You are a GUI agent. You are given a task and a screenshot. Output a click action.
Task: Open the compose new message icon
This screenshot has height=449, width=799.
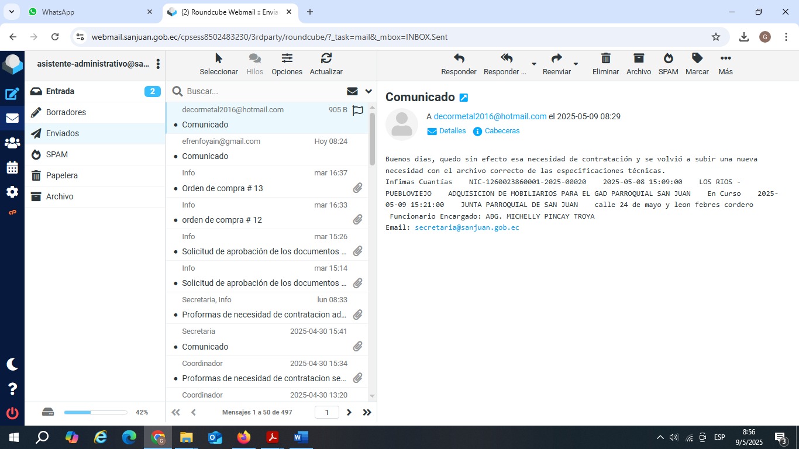tap(12, 94)
